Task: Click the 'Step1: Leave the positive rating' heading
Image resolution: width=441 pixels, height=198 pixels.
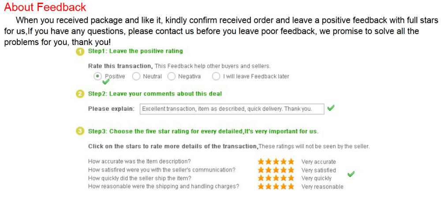Action: [135, 51]
